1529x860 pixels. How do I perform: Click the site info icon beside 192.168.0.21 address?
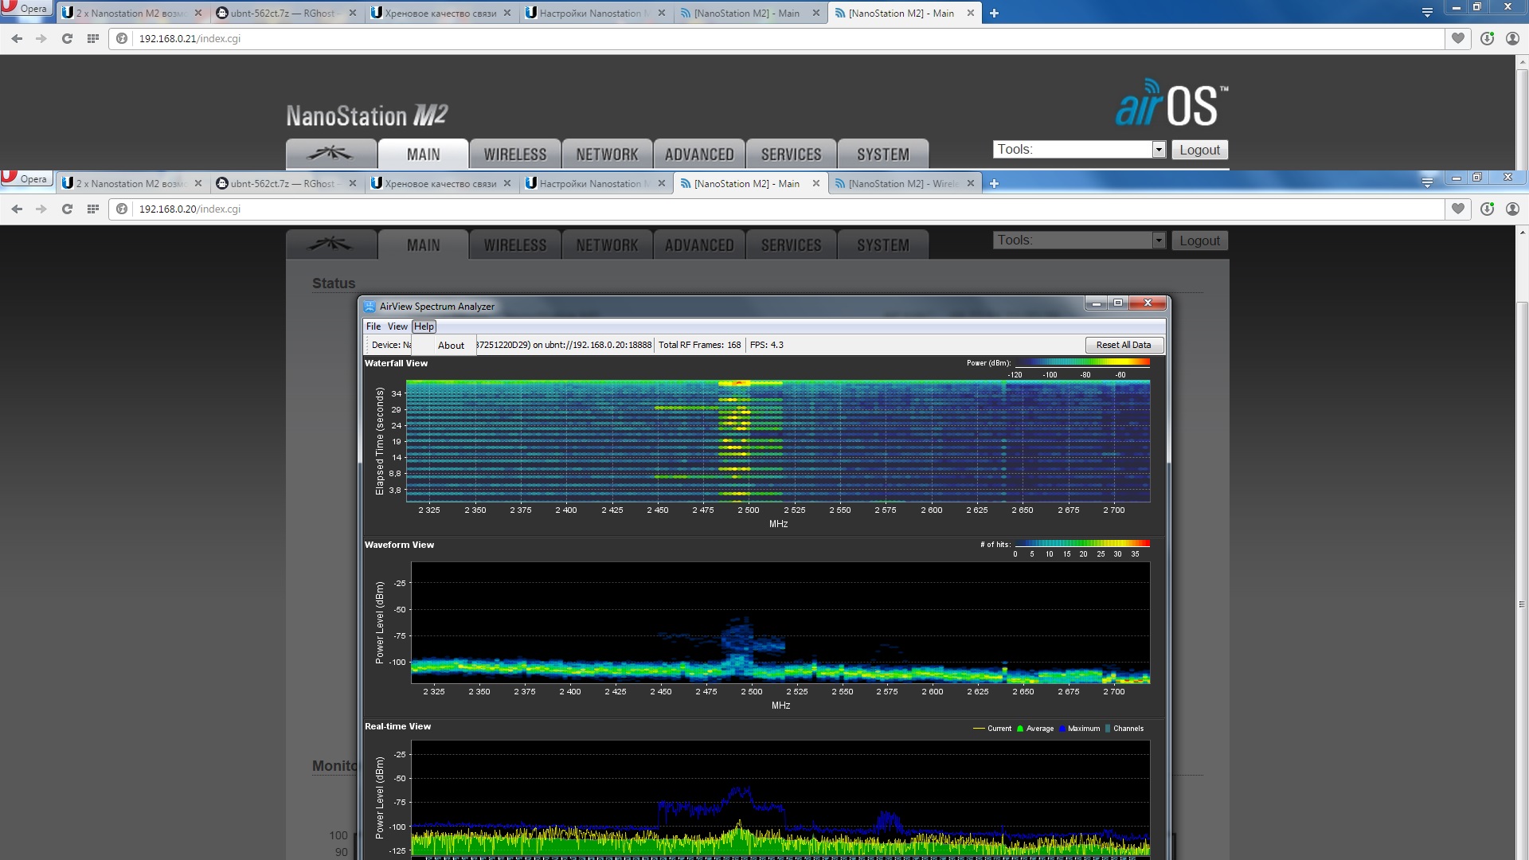[122, 38]
